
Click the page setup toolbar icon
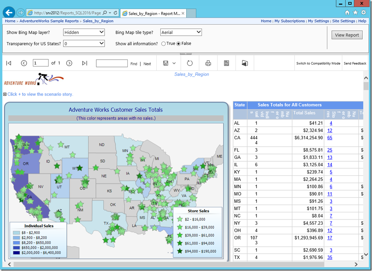[x=227, y=63]
